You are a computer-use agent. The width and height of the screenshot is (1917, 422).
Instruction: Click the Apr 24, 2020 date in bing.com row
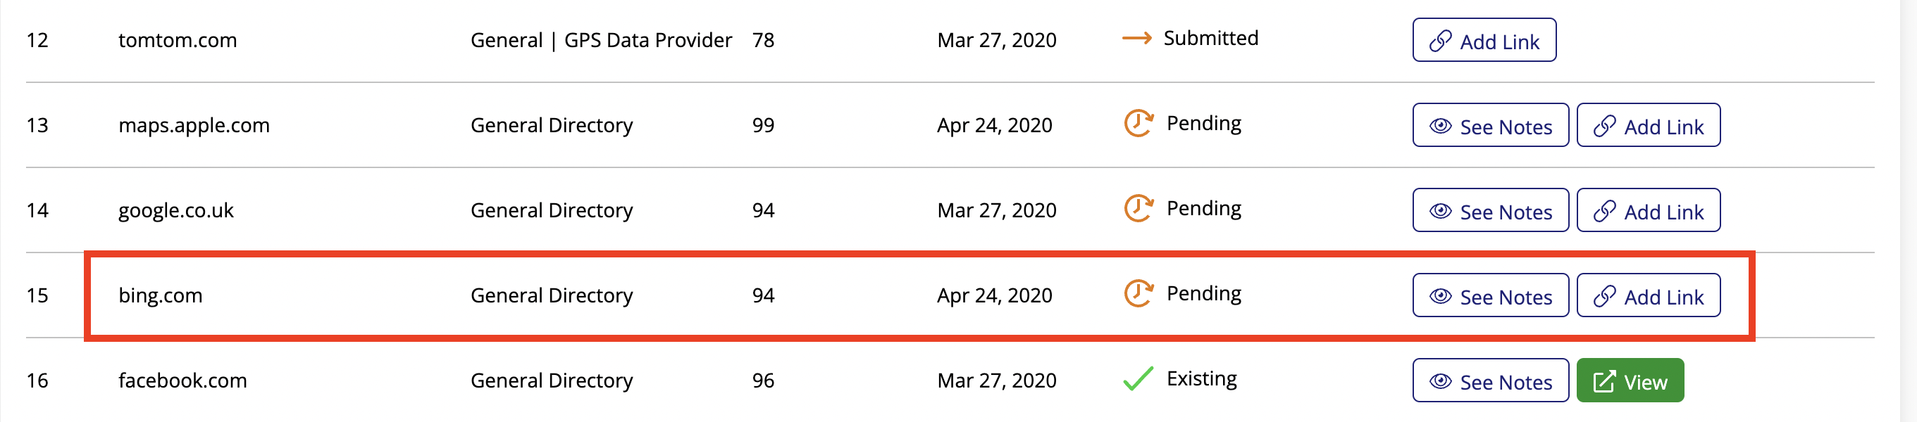tap(994, 295)
